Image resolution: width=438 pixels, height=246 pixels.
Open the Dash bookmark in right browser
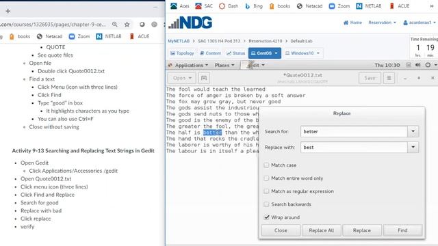229,6
